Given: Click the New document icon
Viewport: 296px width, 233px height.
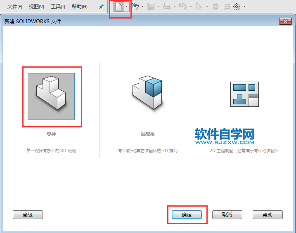Looking at the screenshot, I should 118,7.
